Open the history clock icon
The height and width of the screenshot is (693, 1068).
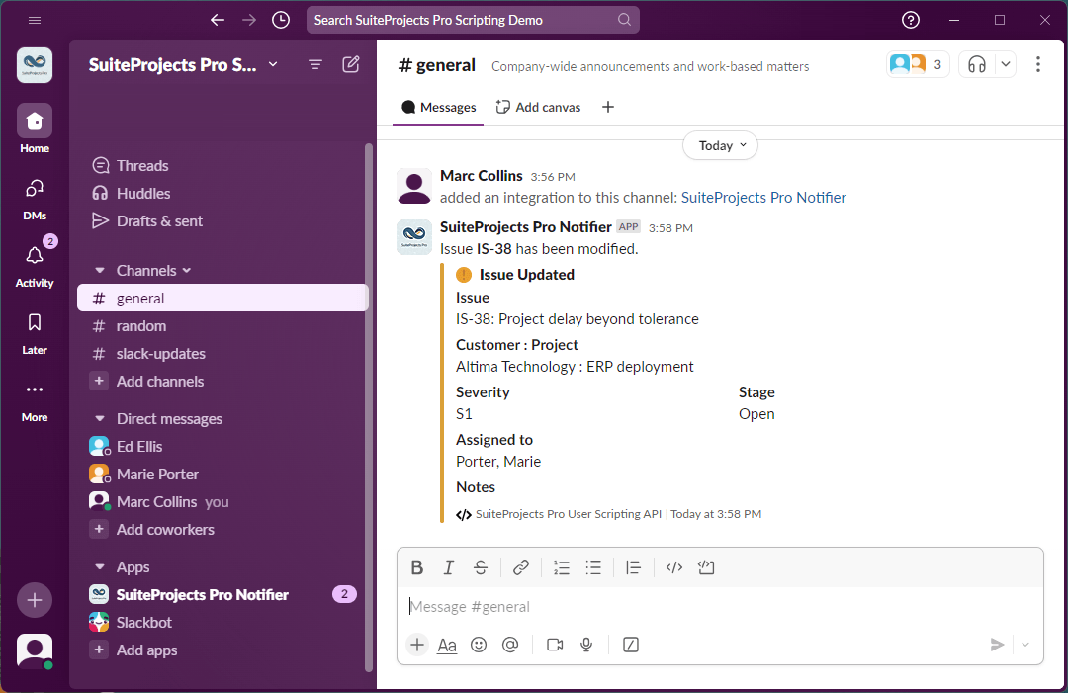(x=281, y=21)
